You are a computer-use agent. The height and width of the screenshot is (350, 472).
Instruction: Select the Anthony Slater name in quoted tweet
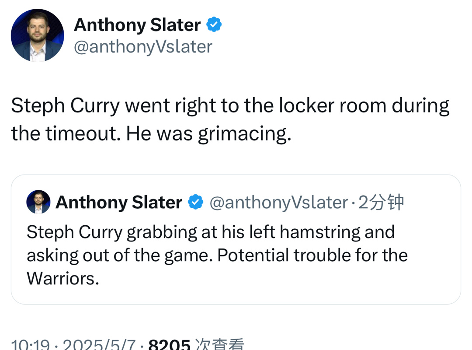[119, 202]
